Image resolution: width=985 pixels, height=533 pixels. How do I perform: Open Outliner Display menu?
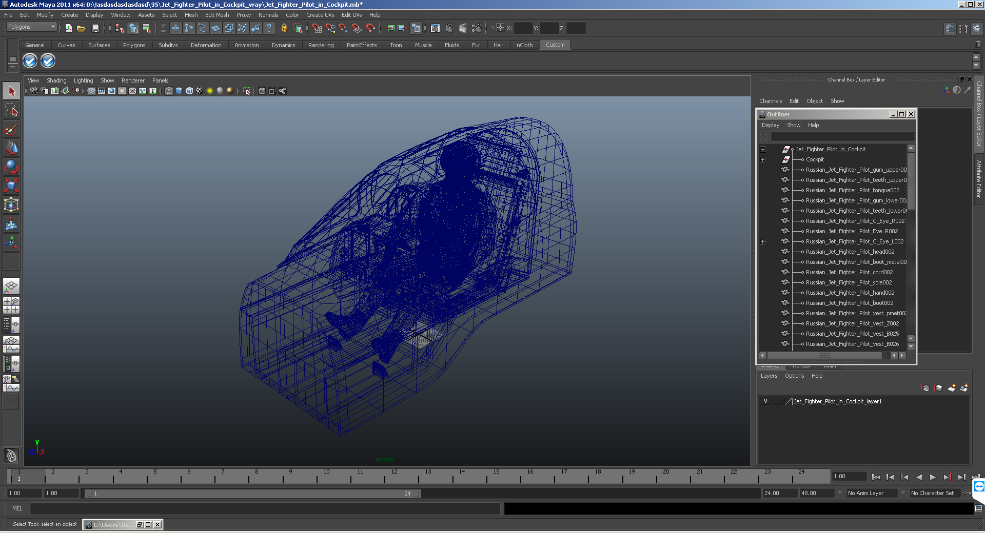point(770,125)
